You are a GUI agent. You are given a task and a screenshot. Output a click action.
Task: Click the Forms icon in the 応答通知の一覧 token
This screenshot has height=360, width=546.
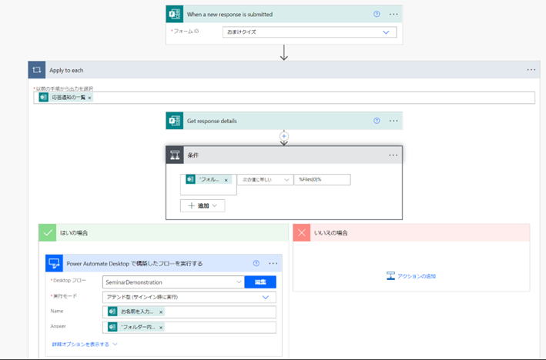click(44, 98)
